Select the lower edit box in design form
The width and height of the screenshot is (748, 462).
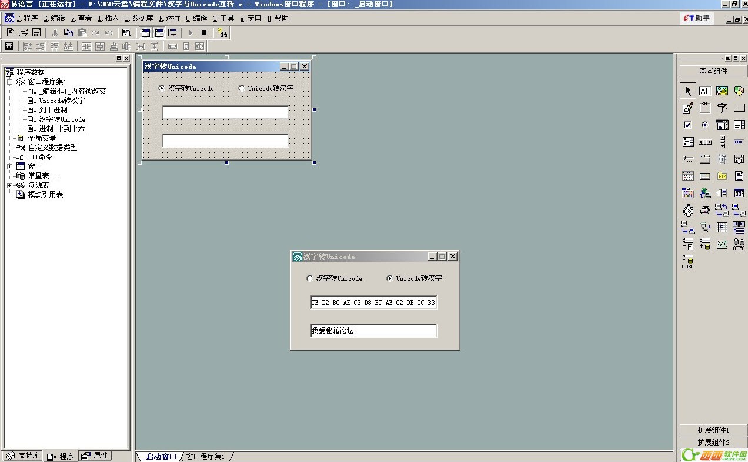pyautogui.click(x=226, y=141)
